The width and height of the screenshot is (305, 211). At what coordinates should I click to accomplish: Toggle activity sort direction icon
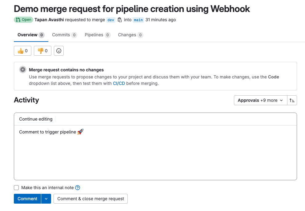pyautogui.click(x=292, y=100)
